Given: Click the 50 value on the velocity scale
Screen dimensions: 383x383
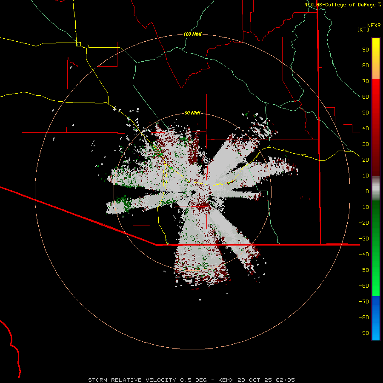Looking at the screenshot, I should click(x=366, y=113).
